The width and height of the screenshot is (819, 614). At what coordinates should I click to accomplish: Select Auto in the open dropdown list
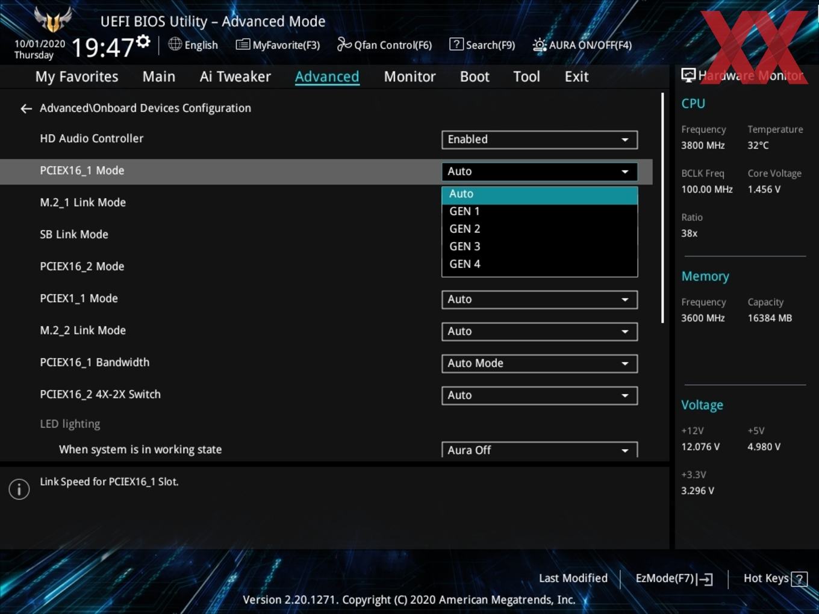coord(540,194)
